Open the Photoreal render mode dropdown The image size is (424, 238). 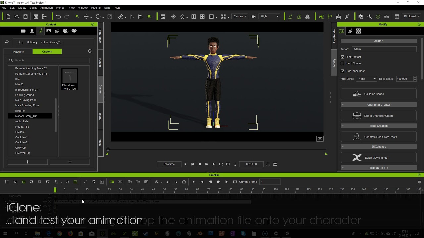(411, 16)
